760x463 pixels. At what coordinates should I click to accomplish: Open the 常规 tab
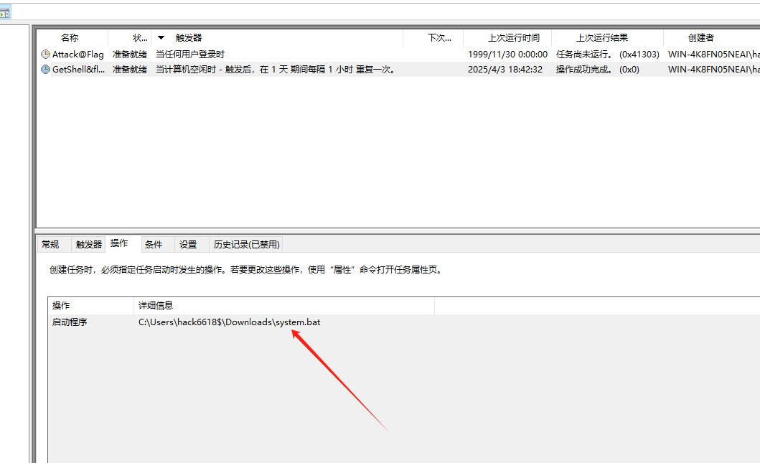click(50, 245)
